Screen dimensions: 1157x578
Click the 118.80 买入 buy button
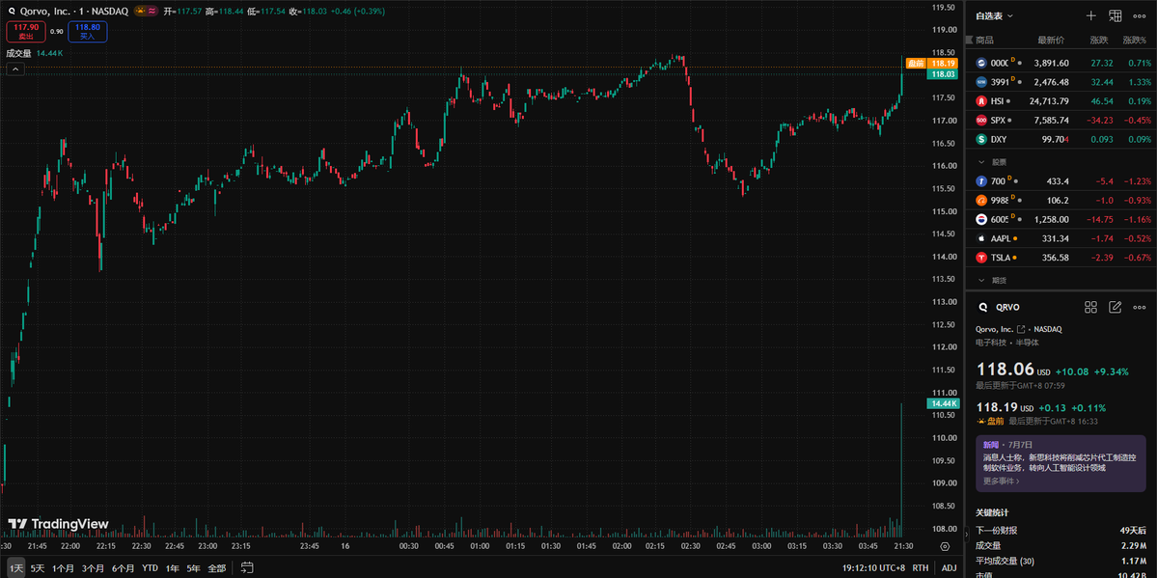pyautogui.click(x=87, y=31)
